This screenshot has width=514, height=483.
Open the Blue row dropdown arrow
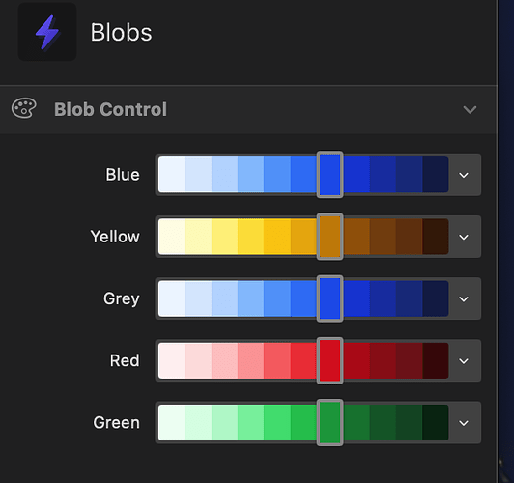(x=464, y=175)
